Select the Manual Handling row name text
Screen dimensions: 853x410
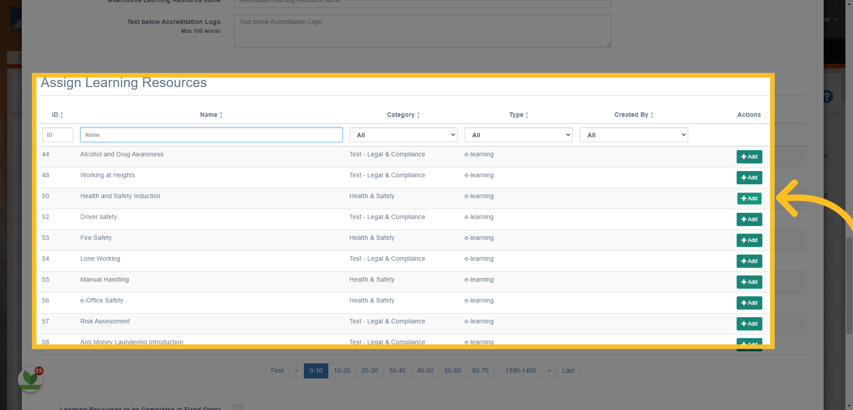pyautogui.click(x=104, y=279)
